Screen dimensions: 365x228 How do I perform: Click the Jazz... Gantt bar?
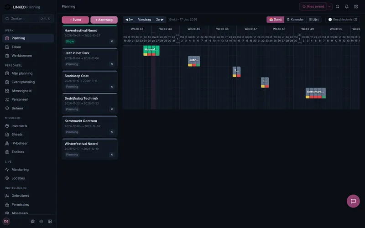194,61
